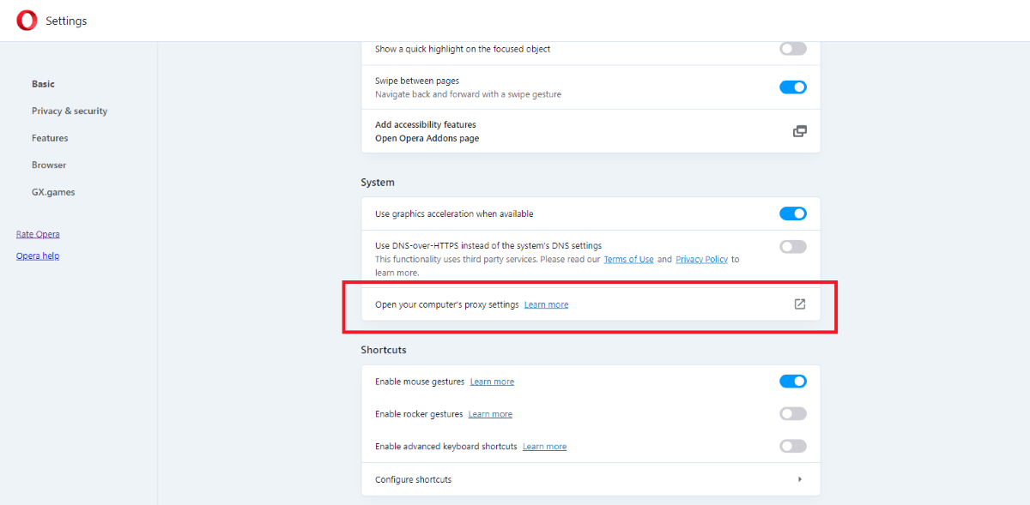Enable rocker gestures toggle

click(793, 414)
